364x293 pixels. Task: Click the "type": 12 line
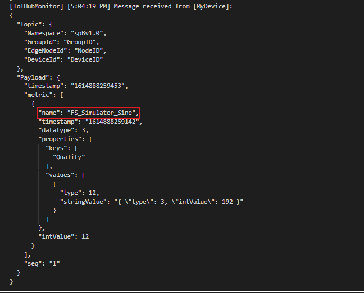80,193
